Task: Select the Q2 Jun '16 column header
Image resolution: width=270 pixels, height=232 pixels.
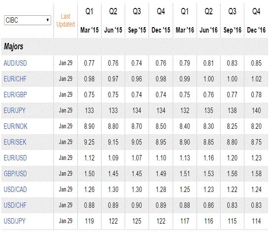Action: (x=208, y=21)
